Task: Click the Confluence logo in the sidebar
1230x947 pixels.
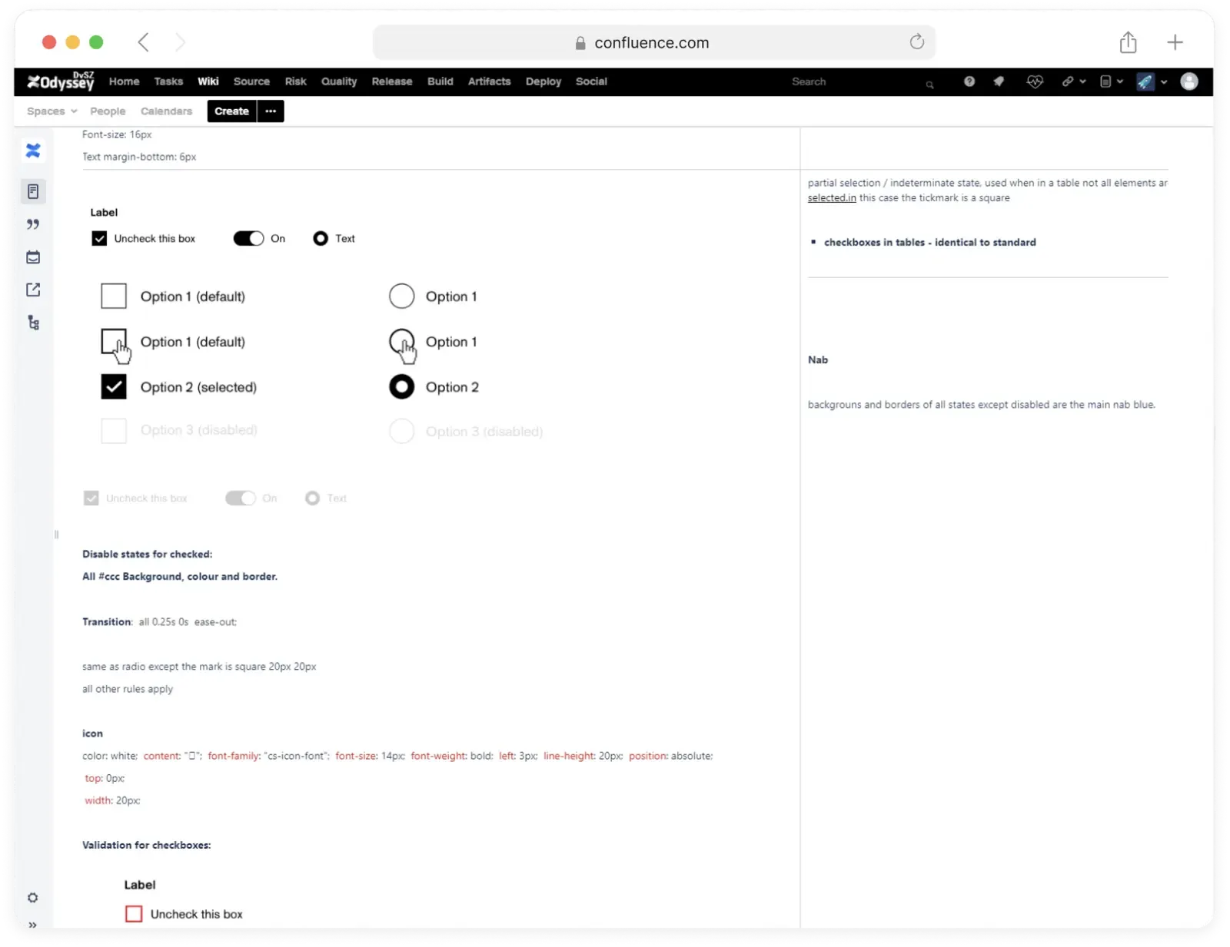Action: click(33, 151)
